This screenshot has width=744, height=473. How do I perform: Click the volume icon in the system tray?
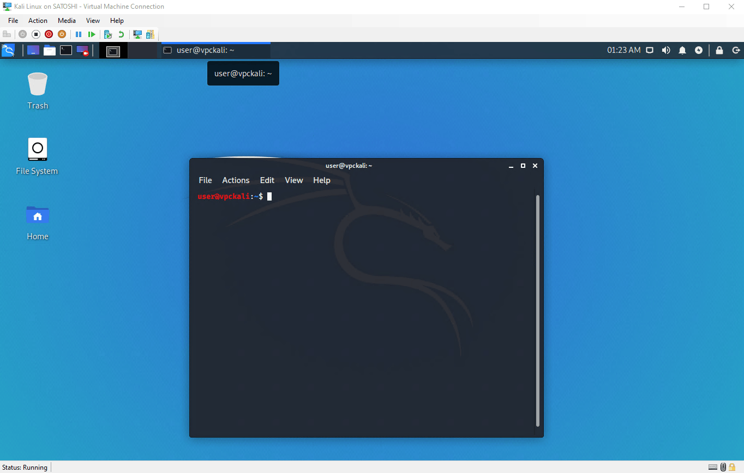pyautogui.click(x=666, y=50)
